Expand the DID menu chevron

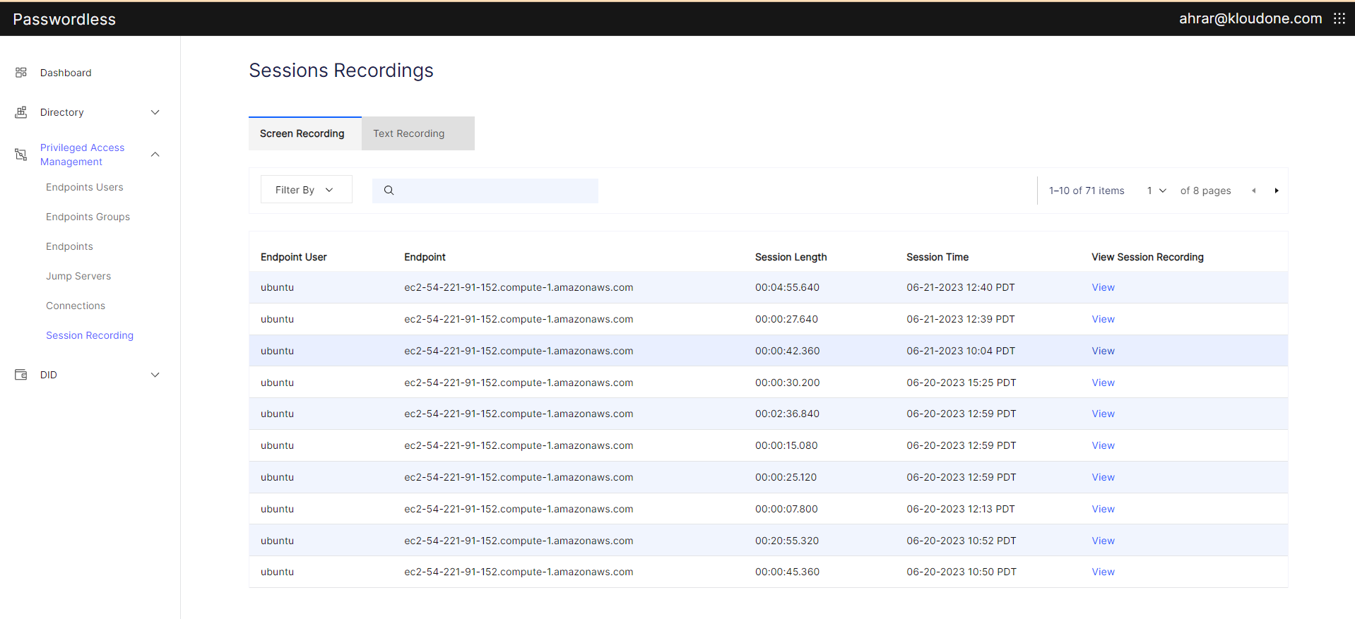click(x=155, y=375)
